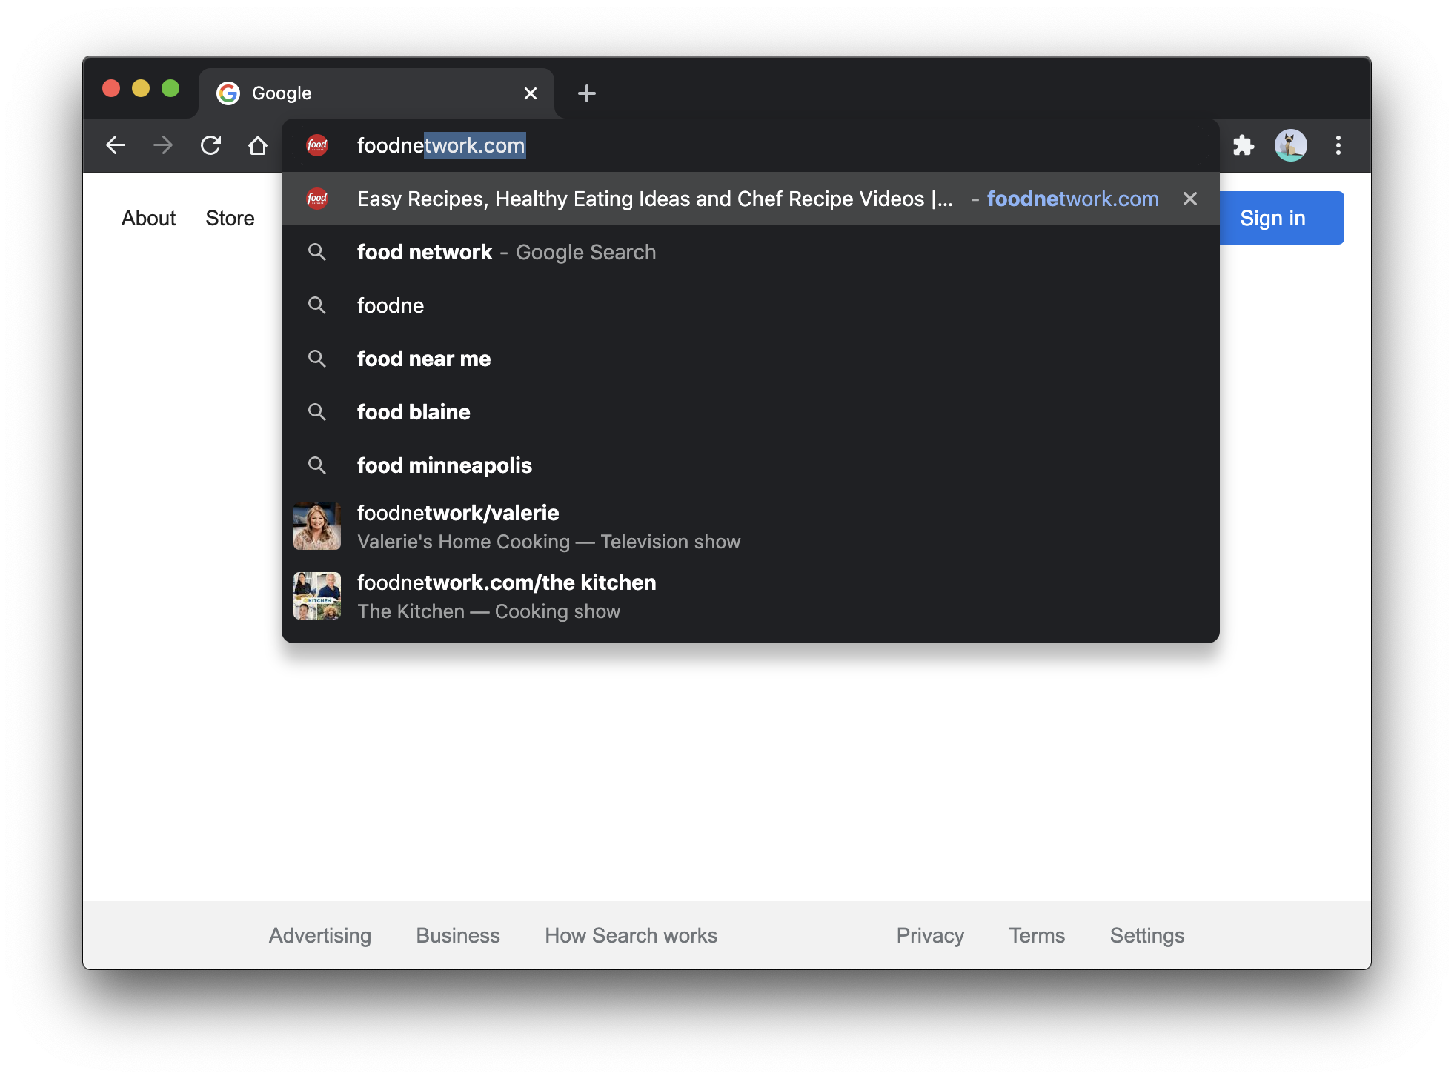Select the 'food blaine' suggestion
Image resolution: width=1454 pixels, height=1079 pixels.
click(x=751, y=412)
